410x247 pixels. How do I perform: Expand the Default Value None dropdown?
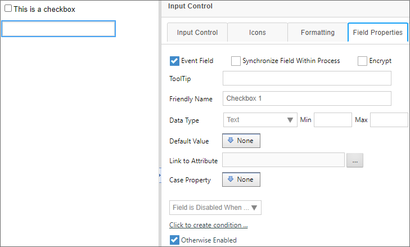click(241, 141)
